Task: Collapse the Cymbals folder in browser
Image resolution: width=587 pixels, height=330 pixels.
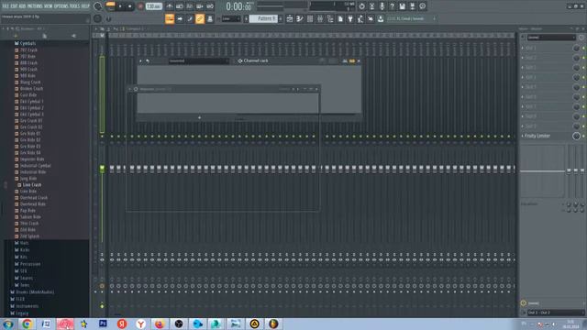Action: 25,43
